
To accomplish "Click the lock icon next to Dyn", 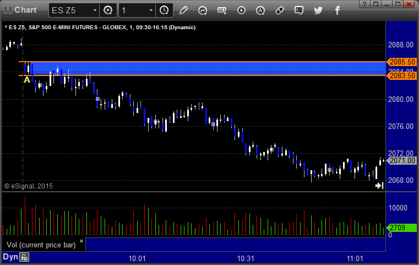I will [24, 257].
